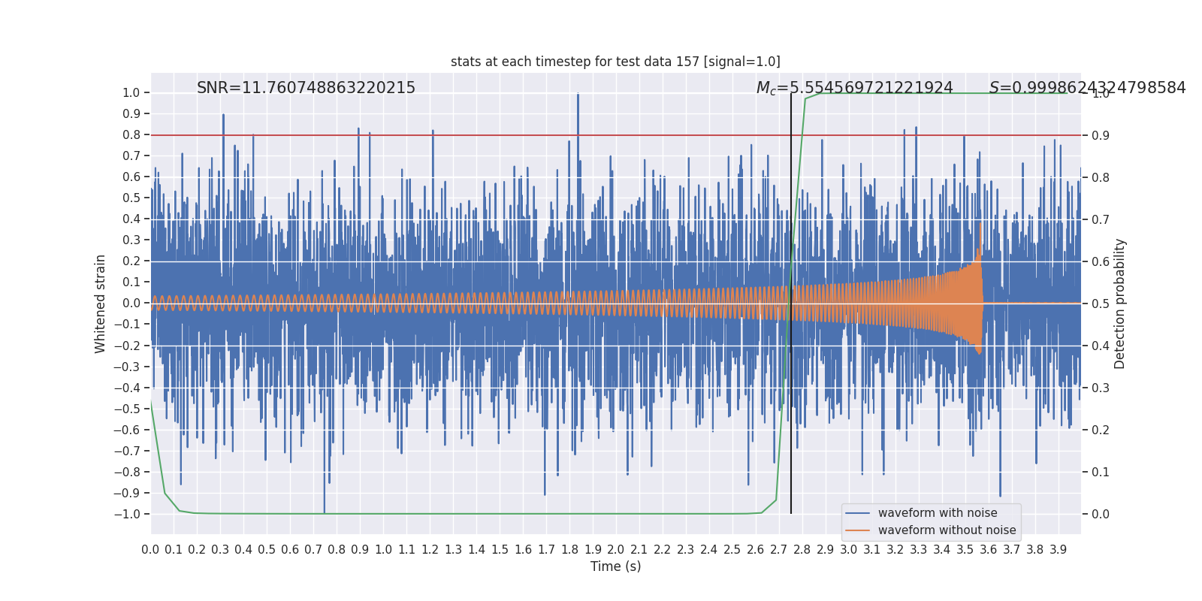Select Detection probability axis tick 0.6
Viewport: 1202px width, 601px height.
click(x=1101, y=261)
